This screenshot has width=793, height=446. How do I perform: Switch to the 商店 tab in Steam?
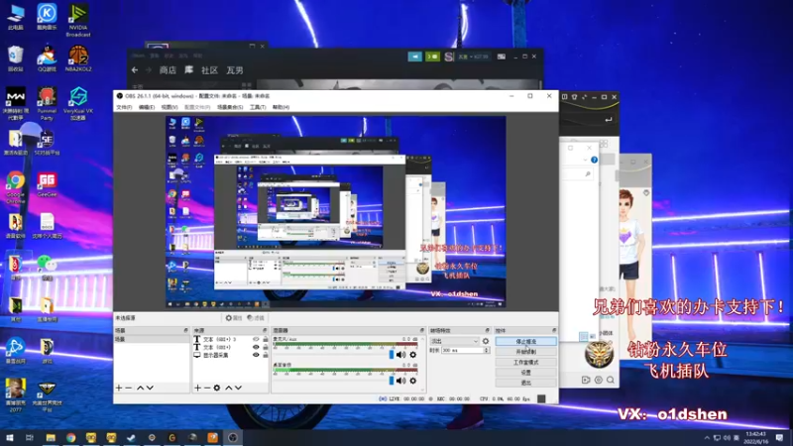click(x=168, y=70)
